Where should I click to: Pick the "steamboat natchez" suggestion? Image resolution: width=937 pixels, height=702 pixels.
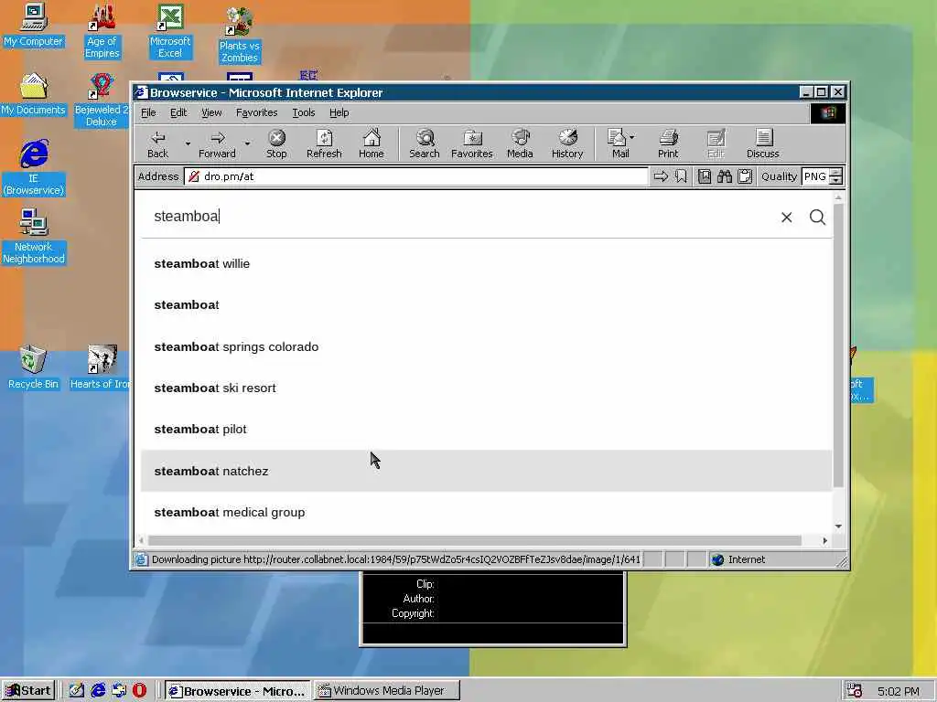(487, 471)
